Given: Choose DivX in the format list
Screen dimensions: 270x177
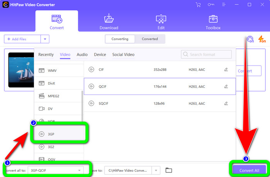Looking at the screenshot, I should tap(59, 83).
